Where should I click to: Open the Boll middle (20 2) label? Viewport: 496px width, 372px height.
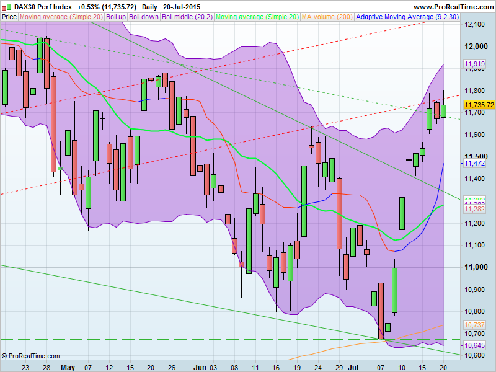pos(187,17)
